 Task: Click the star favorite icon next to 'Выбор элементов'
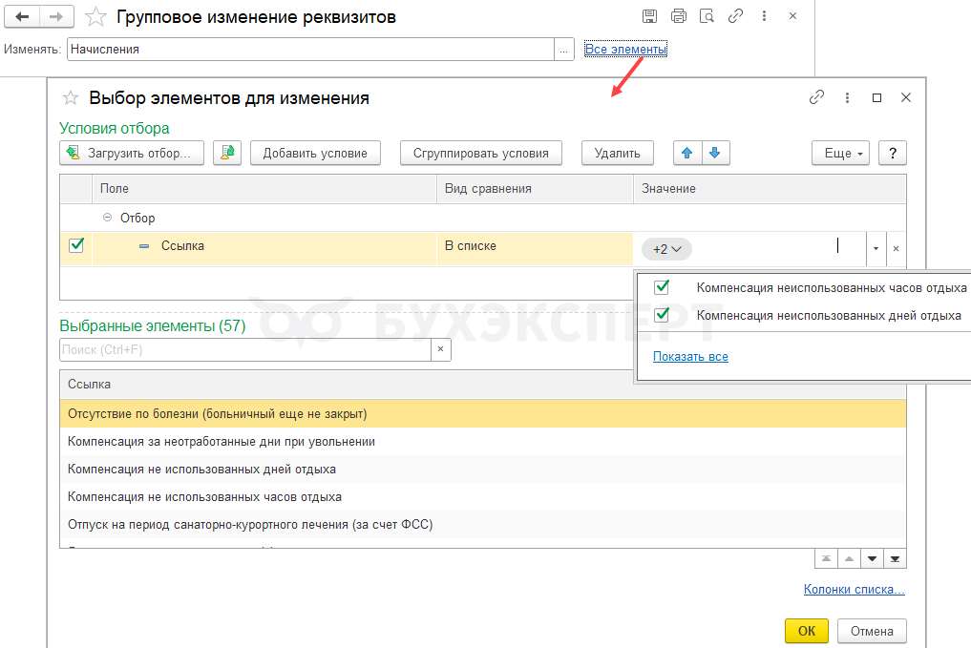tap(70, 97)
